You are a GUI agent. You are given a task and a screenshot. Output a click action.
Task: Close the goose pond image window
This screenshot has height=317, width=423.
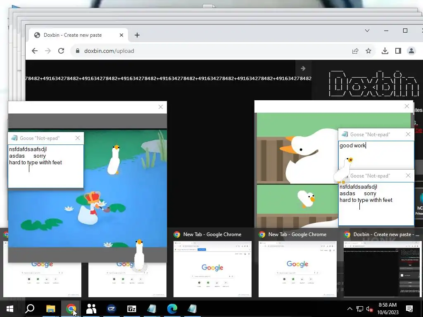pyautogui.click(x=161, y=107)
